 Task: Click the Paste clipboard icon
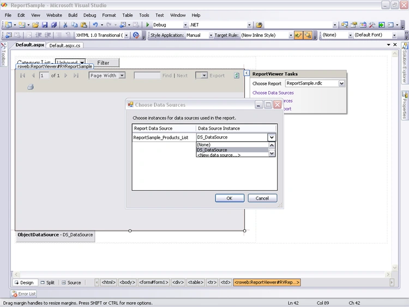coord(84,25)
